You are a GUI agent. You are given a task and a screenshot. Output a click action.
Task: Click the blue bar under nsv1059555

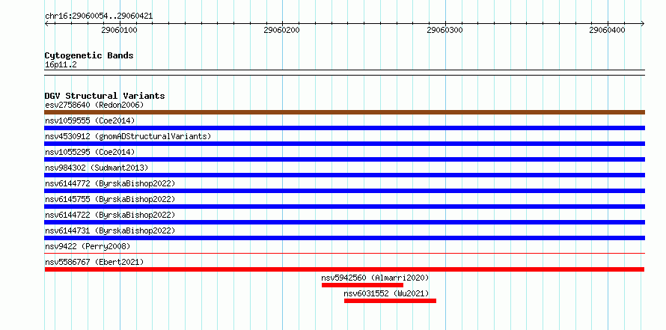345,128
